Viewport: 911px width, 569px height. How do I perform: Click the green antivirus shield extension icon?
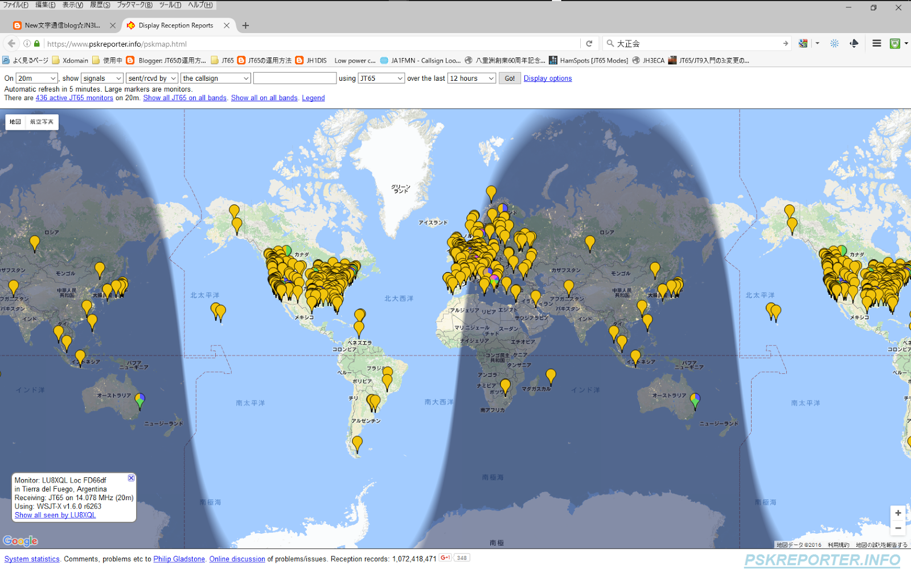[894, 43]
